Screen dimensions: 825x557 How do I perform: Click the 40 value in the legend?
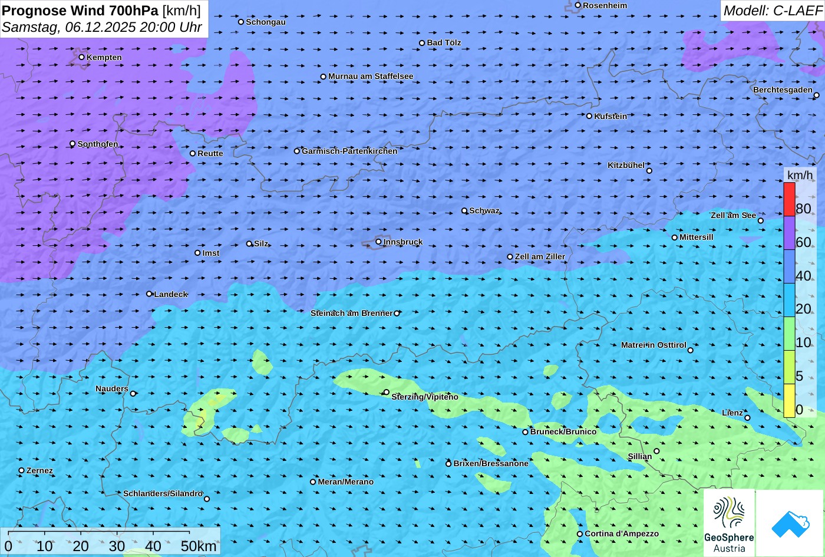coord(803,276)
